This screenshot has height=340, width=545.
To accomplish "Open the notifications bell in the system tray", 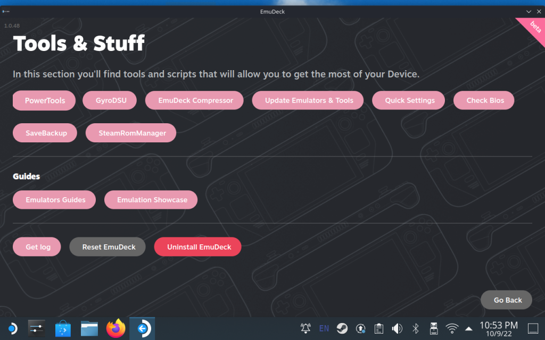I will (x=305, y=328).
